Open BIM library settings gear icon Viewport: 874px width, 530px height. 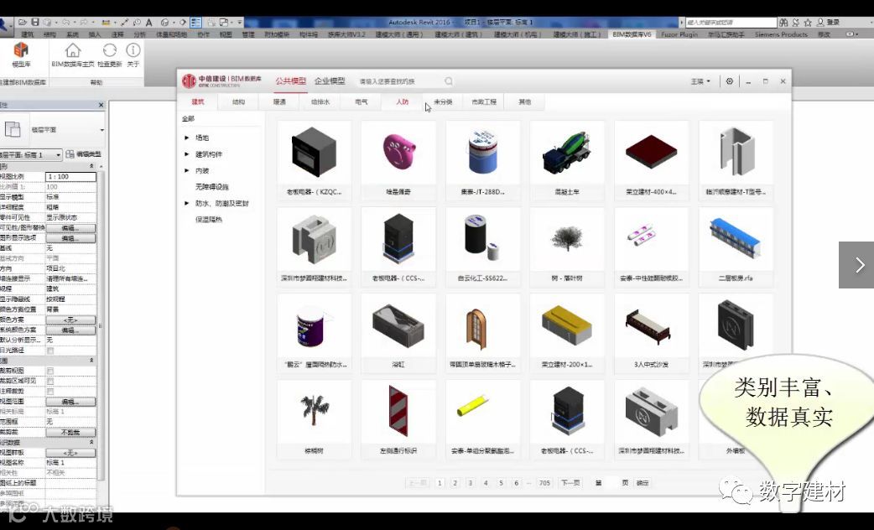click(x=729, y=81)
